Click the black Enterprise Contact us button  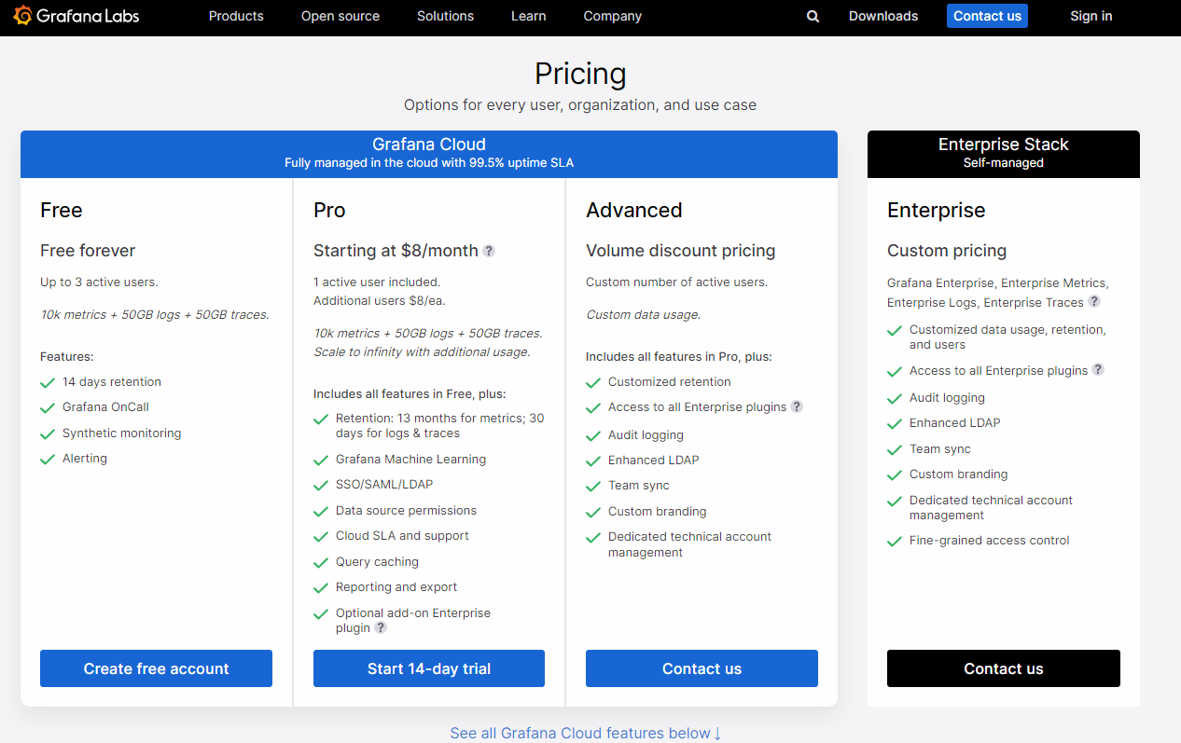pyautogui.click(x=1003, y=668)
